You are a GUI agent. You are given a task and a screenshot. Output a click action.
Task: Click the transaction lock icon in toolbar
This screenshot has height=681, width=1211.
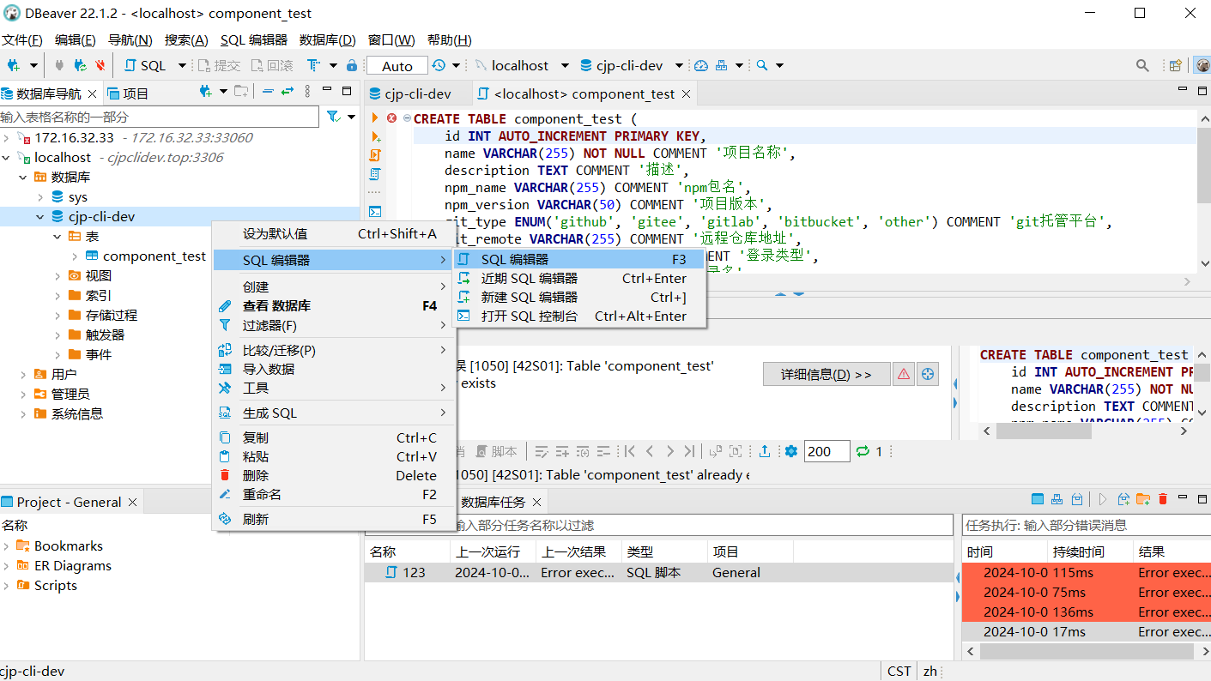coord(351,65)
